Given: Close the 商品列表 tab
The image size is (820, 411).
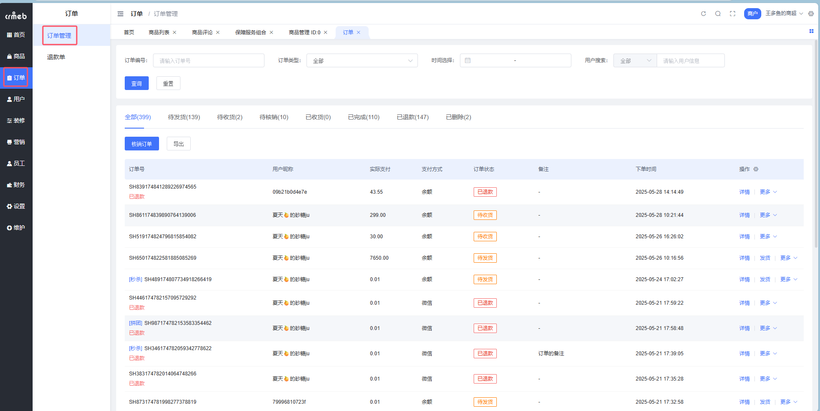Looking at the screenshot, I should click(x=174, y=33).
